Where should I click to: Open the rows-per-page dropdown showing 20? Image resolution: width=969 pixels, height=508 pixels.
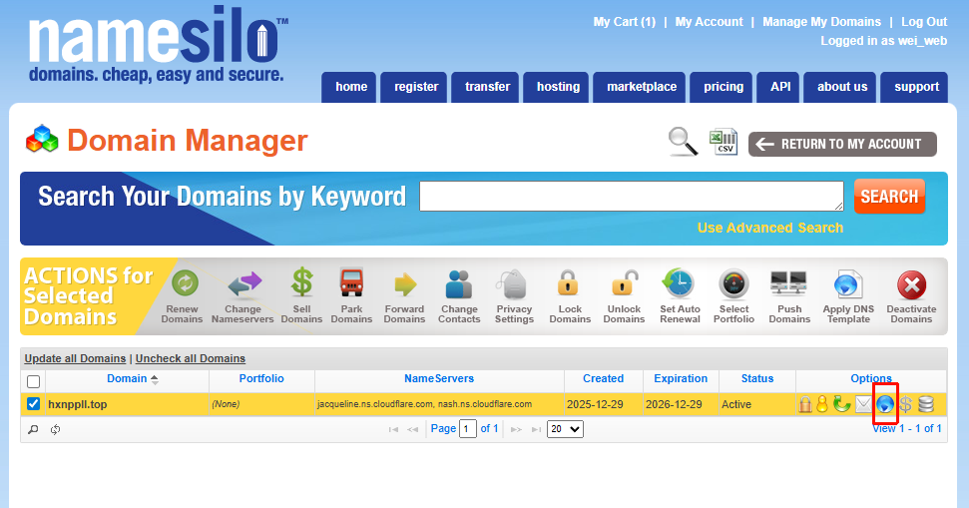[x=565, y=429]
